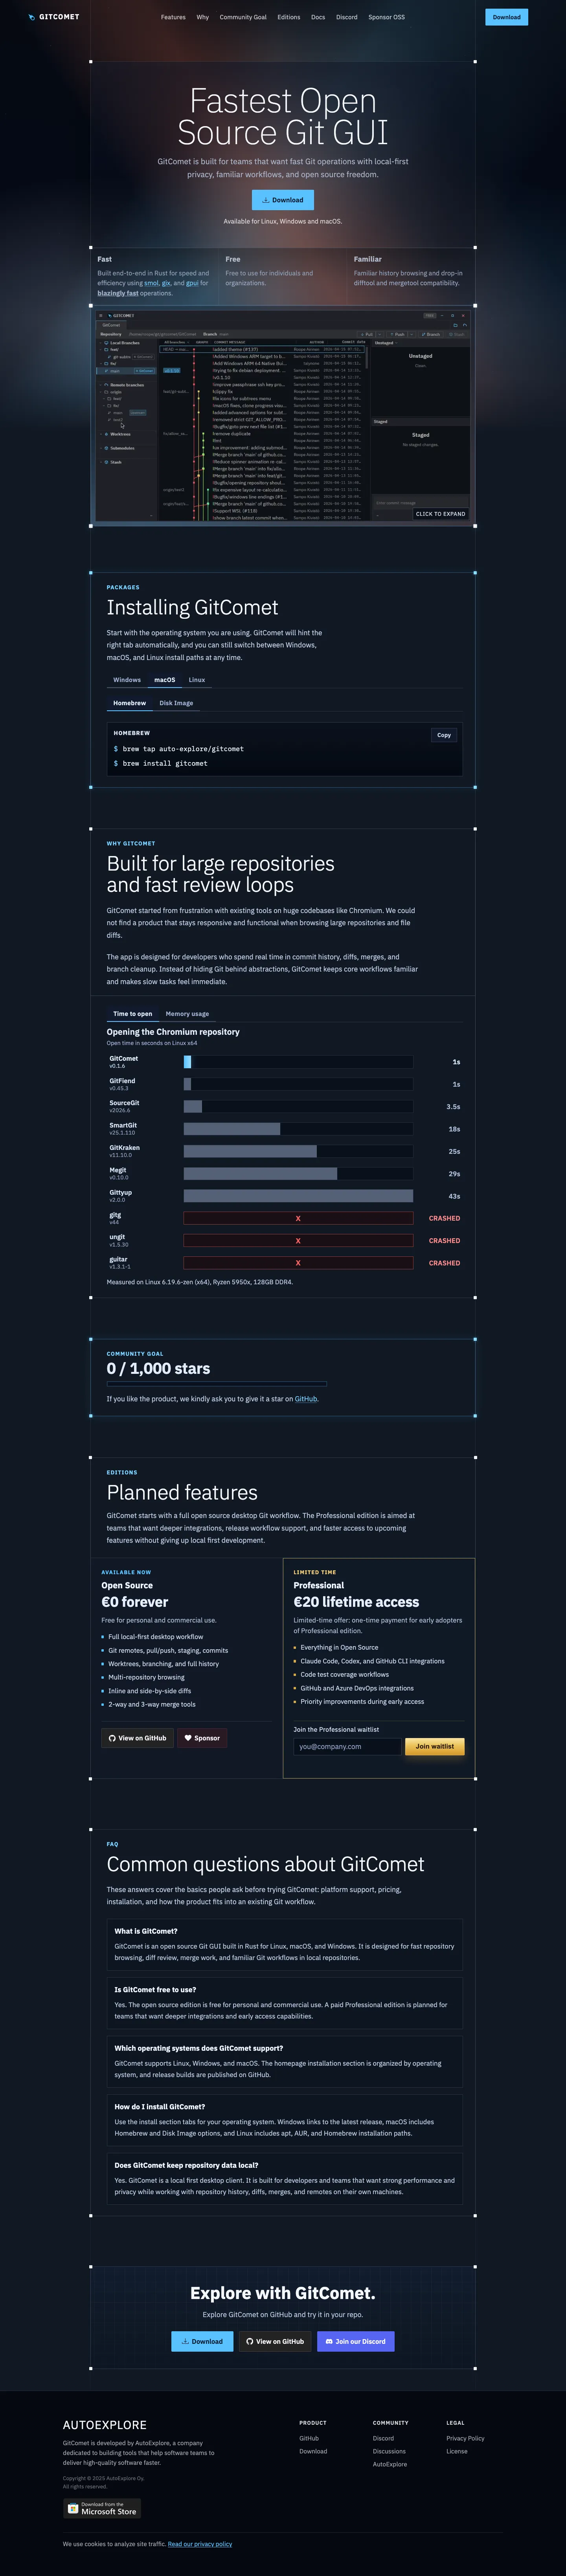This screenshot has width=566, height=2576.
Task: Click the bottom Download button beside View on GitHub
Action: tap(202, 2341)
